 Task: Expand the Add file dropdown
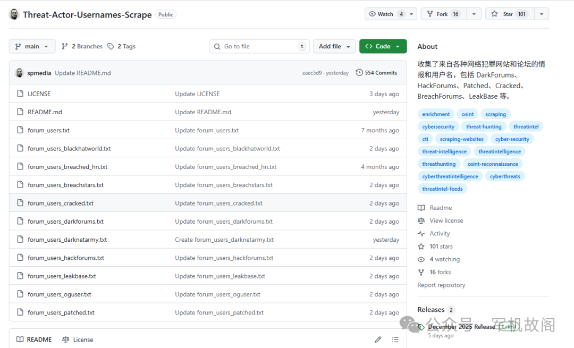tap(334, 47)
